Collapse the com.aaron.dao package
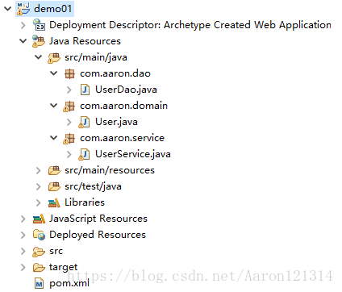Screen dimensions: 342x292 tap(54, 73)
